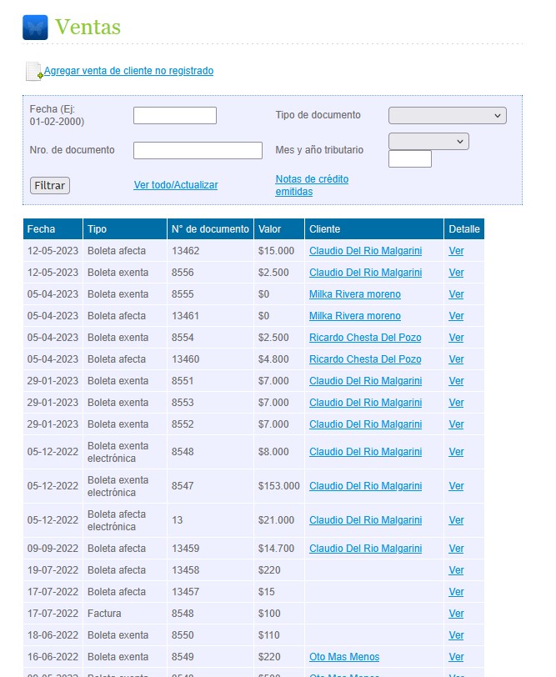Viewport: 556px width, 677px height.
Task: View detail of the $8.000 electronic boleta
Action: (x=456, y=452)
